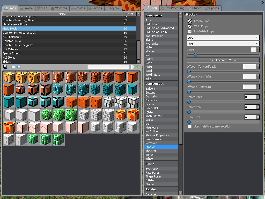Select a red brick block prop
This screenshot has width=265, height=199.
pyautogui.click(x=83, y=77)
